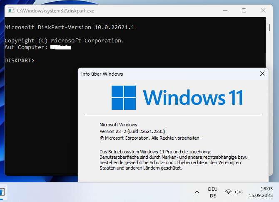This screenshot has height=202, width=279.
Task: Click the partially visible taskbar app icon
Action: (x=2, y=192)
